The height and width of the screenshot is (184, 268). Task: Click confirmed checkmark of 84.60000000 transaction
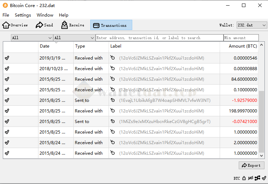[x=7, y=79]
